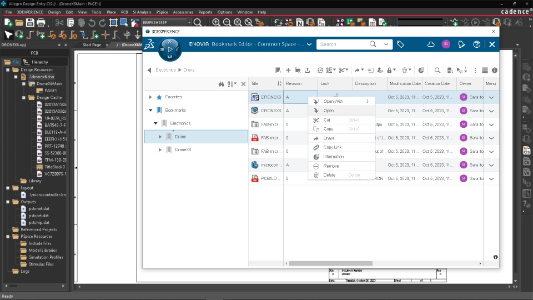533x300 pixels.
Task: Open row menu chevron for first DRONEX6
Action: [x=491, y=97]
